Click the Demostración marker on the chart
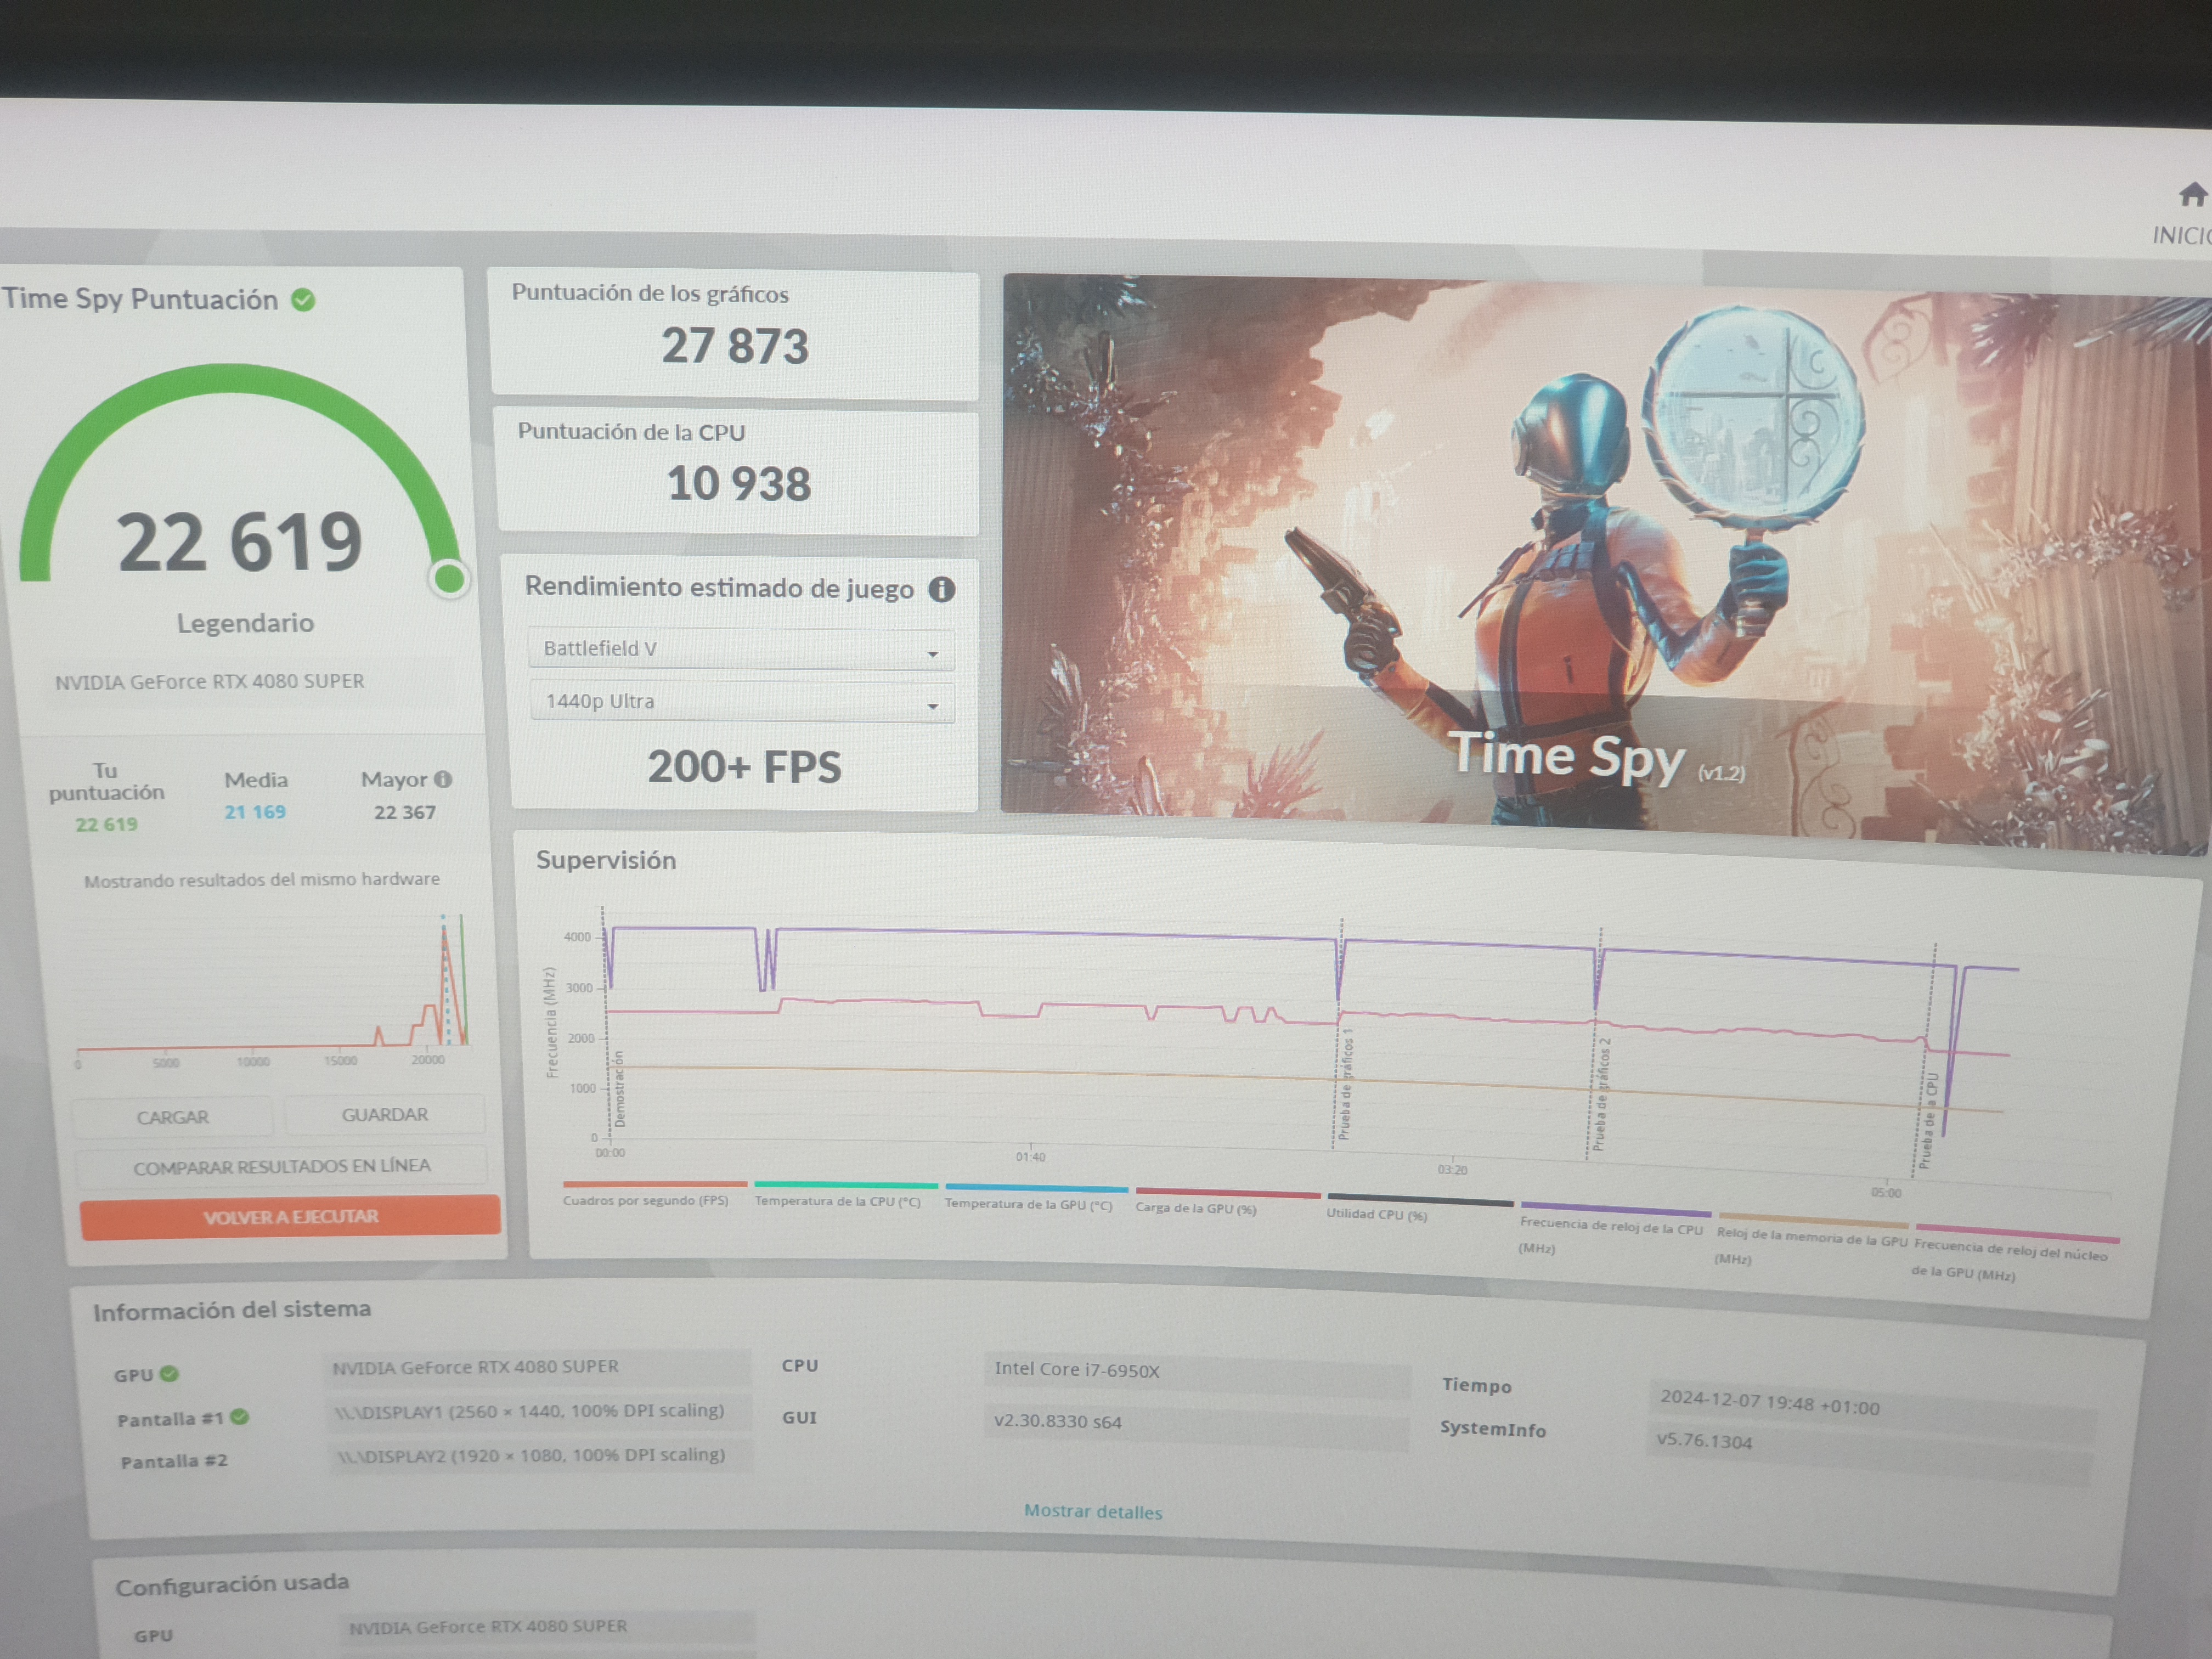2212x1659 pixels. click(x=619, y=1089)
